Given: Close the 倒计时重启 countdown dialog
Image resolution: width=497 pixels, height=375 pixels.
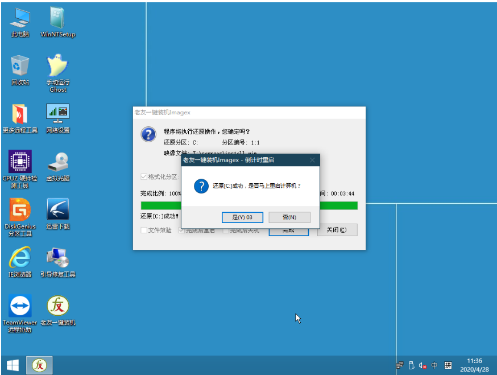Looking at the screenshot, I should (312, 160).
